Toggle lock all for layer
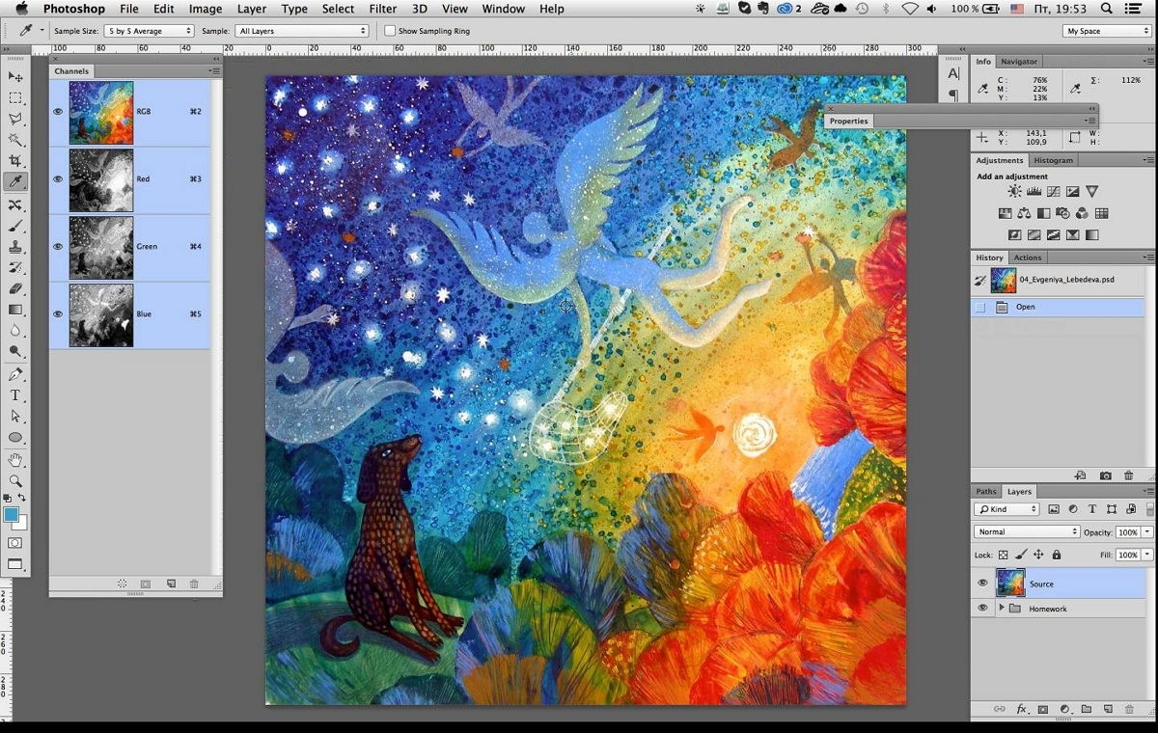Image resolution: width=1158 pixels, height=733 pixels. tap(1056, 555)
